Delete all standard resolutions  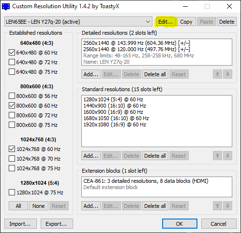pos(155,155)
